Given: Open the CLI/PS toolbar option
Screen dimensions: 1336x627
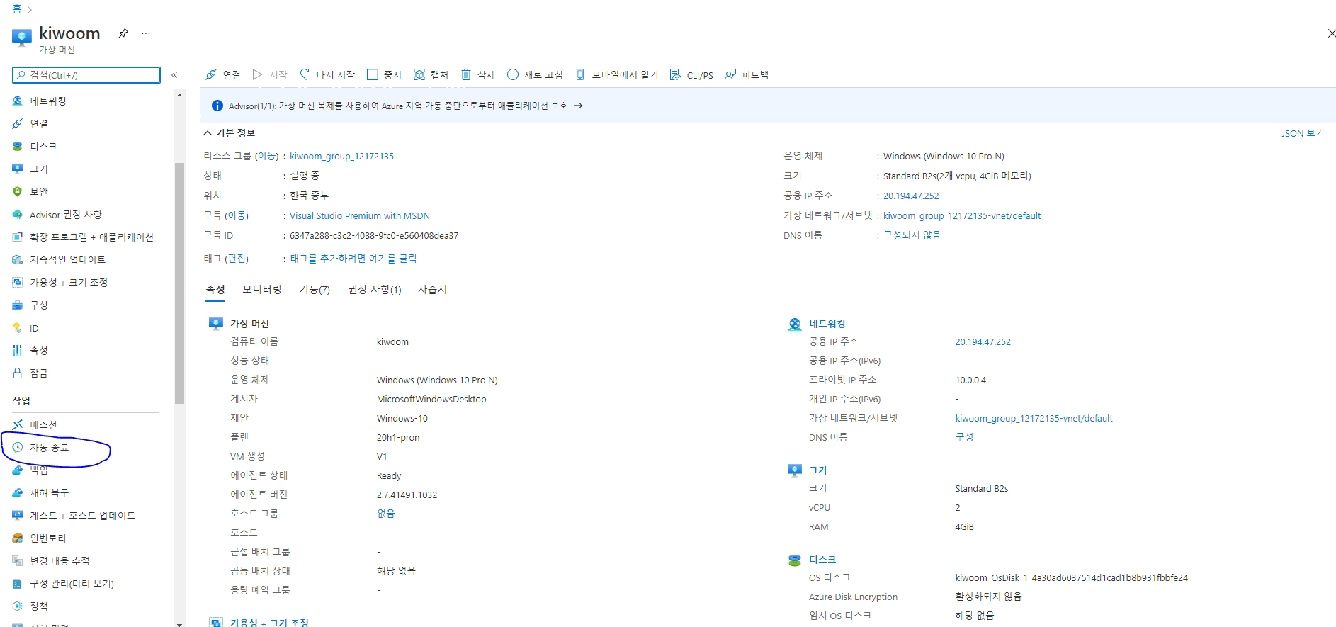Looking at the screenshot, I should coord(691,74).
